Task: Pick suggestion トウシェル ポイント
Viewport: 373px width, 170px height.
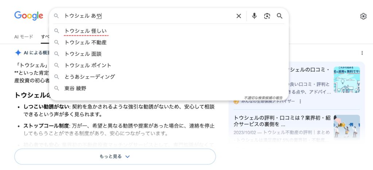Action: (x=88, y=65)
